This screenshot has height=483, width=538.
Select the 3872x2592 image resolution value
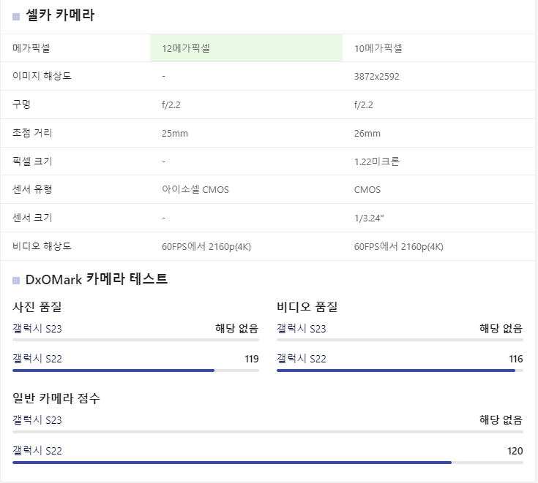pyautogui.click(x=377, y=77)
